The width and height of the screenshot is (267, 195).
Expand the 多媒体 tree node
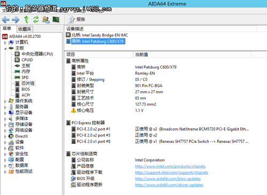pos(5,119)
